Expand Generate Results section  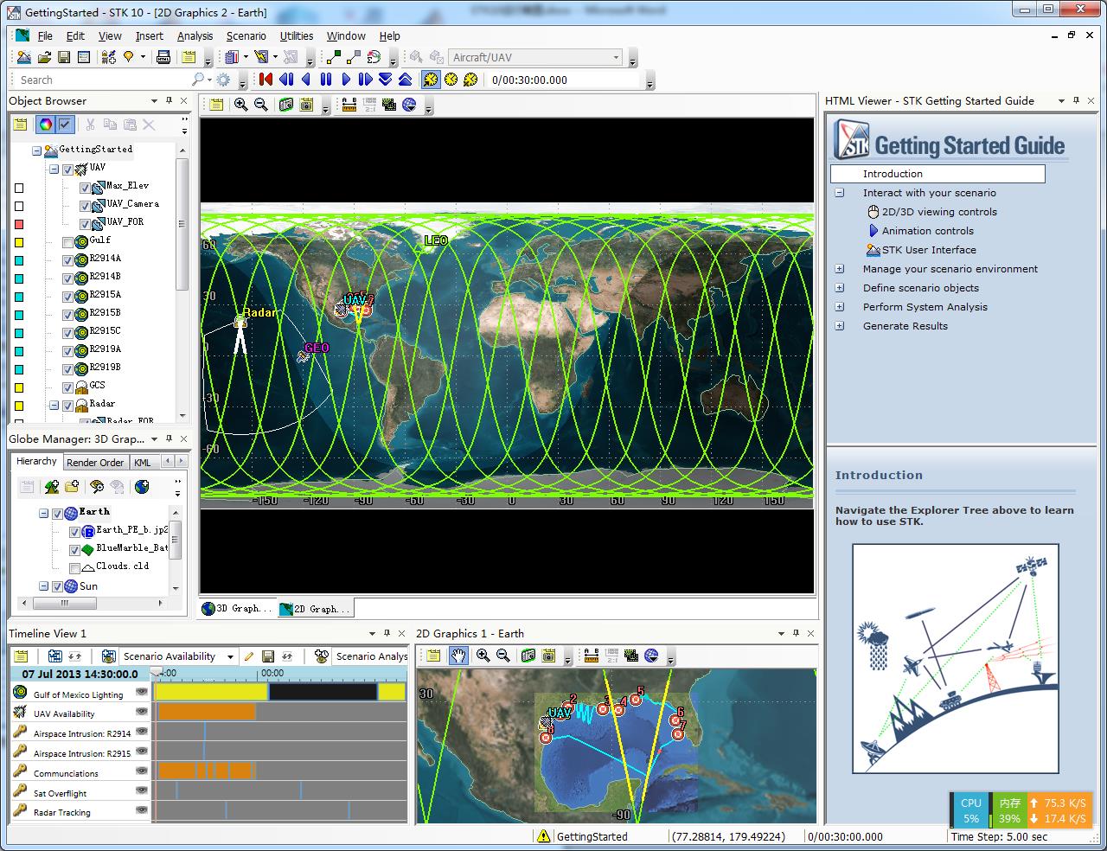point(839,326)
